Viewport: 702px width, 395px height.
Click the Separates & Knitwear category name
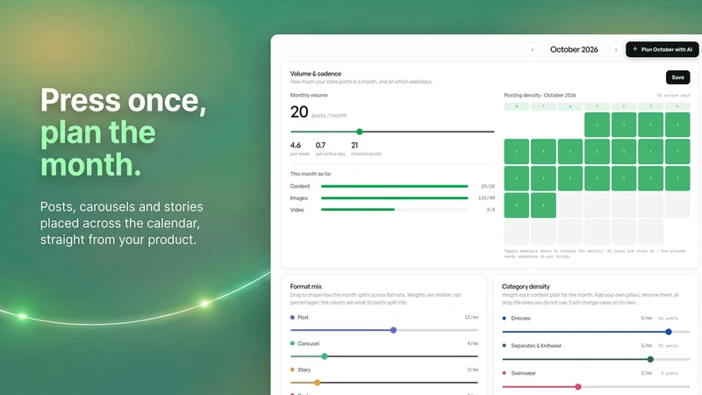coord(536,345)
